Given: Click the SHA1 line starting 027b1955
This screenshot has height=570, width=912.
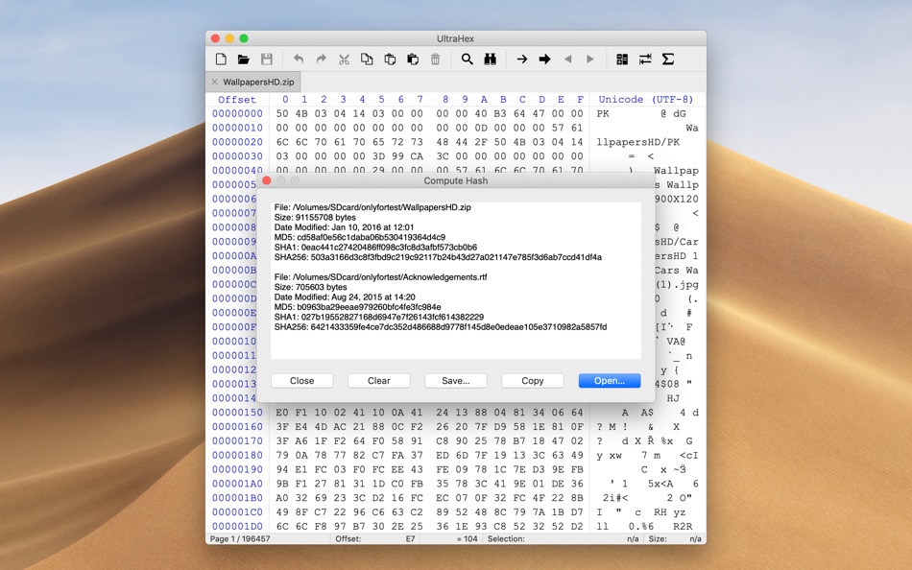Looking at the screenshot, I should point(378,317).
